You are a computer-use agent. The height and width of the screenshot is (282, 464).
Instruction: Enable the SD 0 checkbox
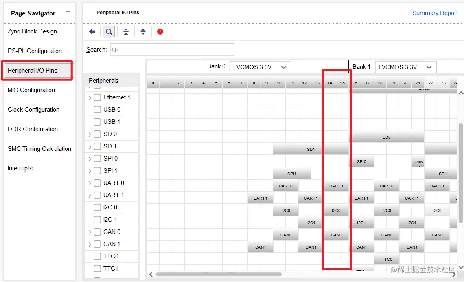pos(97,134)
